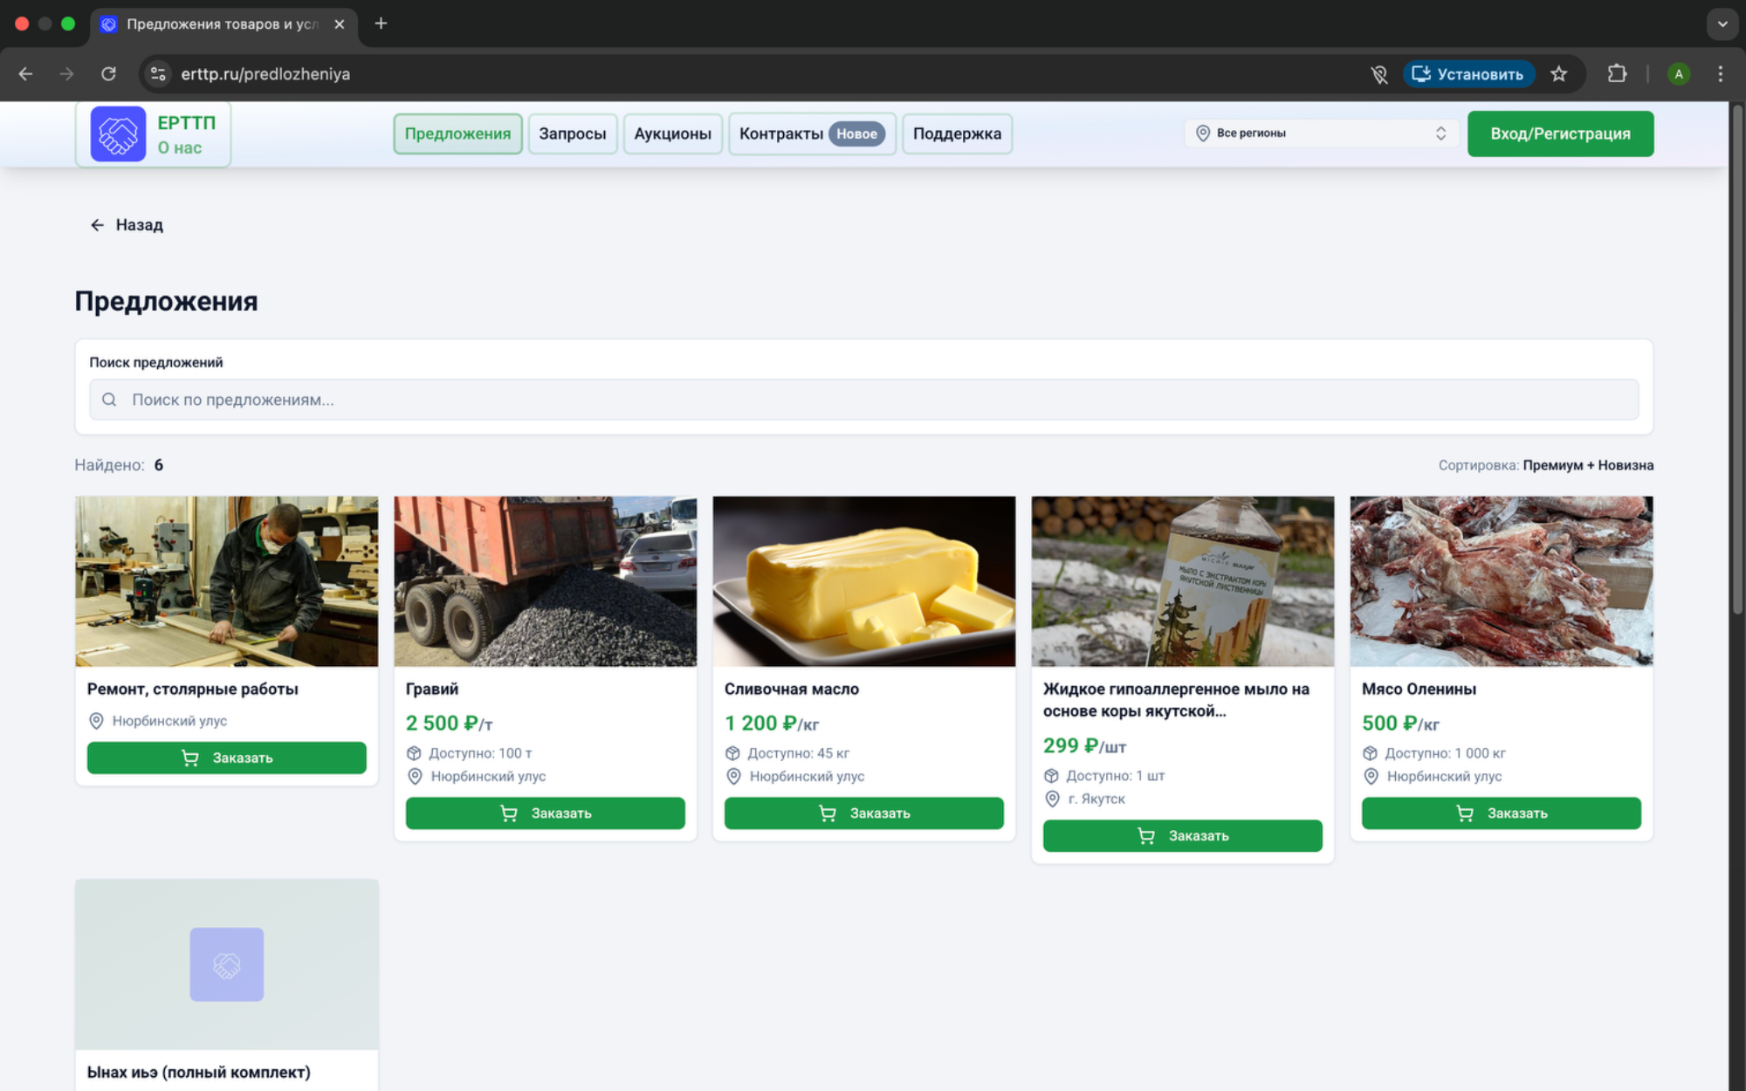Click the back arrow next to Назад
1746x1091 pixels.
tap(97, 225)
